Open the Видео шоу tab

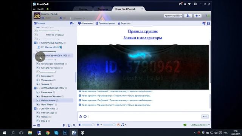click(x=124, y=23)
